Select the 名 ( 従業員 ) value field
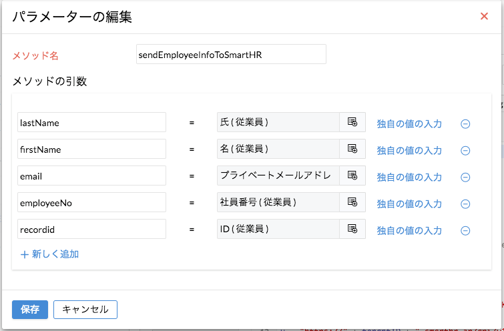 pos(278,149)
